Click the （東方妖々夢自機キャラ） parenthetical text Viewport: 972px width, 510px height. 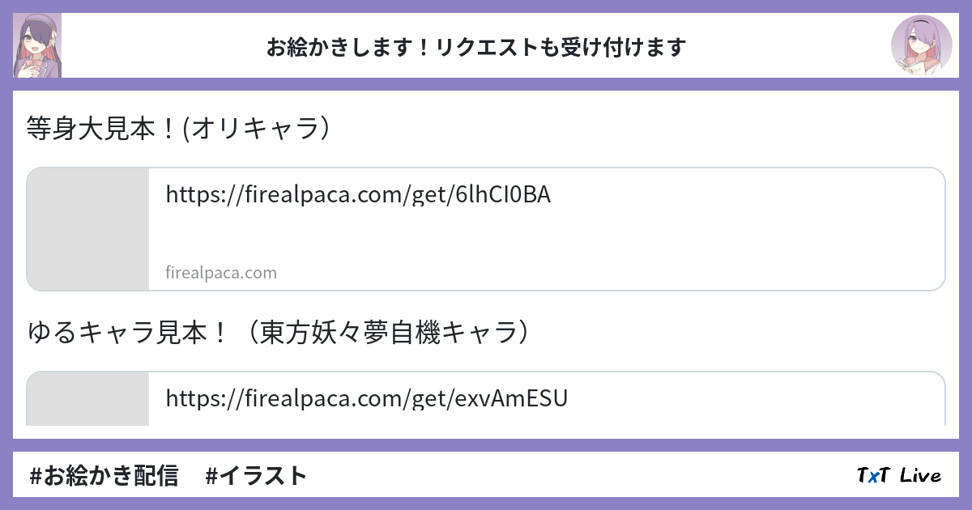(394, 333)
